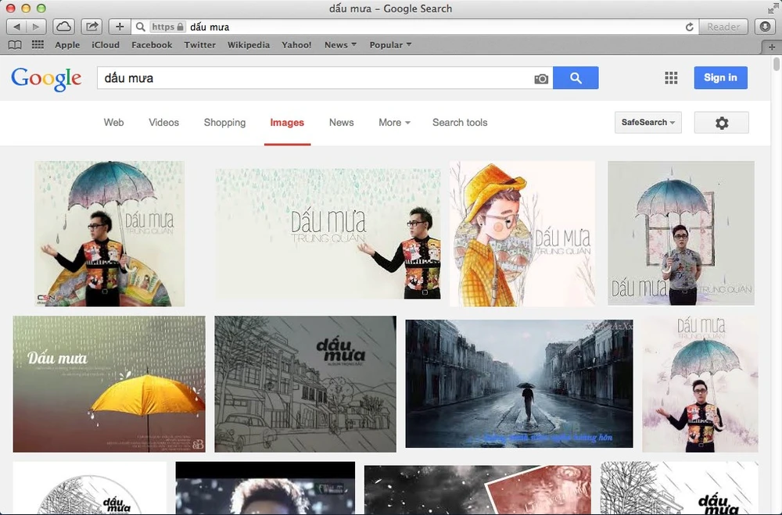This screenshot has width=782, height=515.
Task: Open the News bookmarks folder dropdown
Action: click(x=340, y=45)
